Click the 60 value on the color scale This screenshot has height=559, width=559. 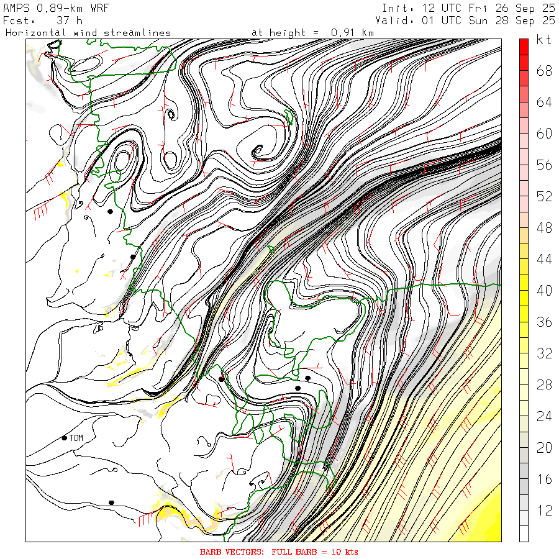point(544,134)
